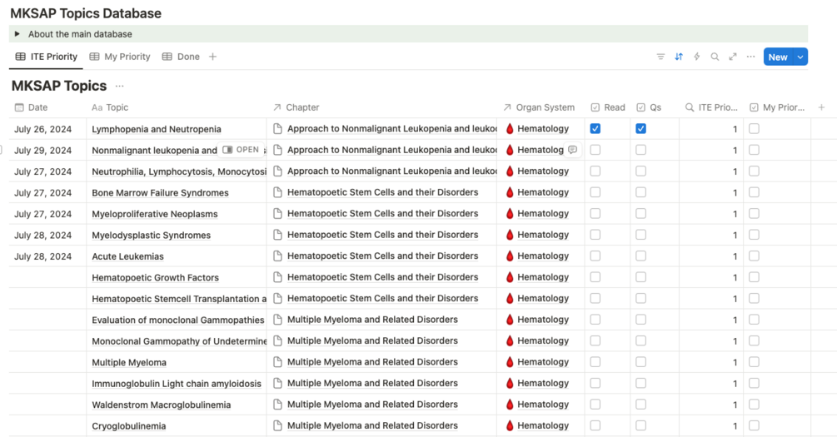Click the July 29, 2024 date cell
Screen dimensions: 837x437
42,151
